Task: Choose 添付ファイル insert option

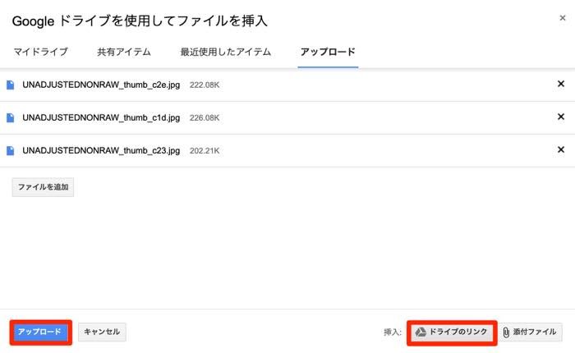Action: [531, 332]
